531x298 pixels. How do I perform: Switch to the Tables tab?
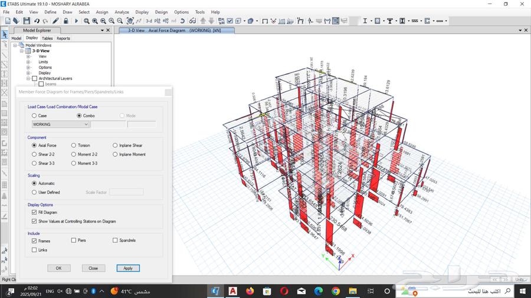point(47,38)
